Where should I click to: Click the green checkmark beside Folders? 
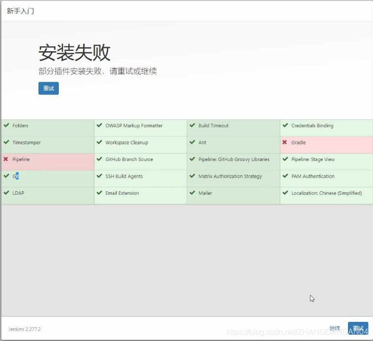(x=6, y=125)
